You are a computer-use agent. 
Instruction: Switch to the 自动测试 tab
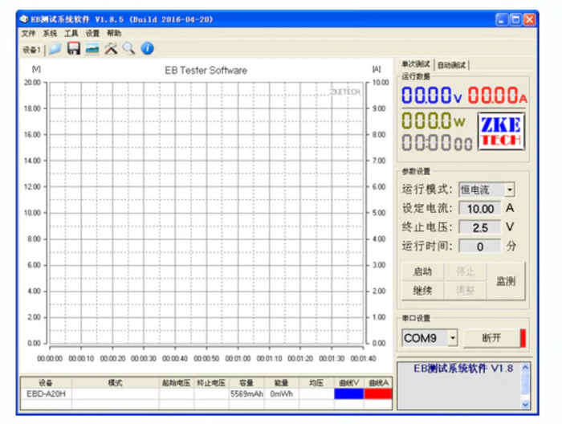[x=451, y=65]
